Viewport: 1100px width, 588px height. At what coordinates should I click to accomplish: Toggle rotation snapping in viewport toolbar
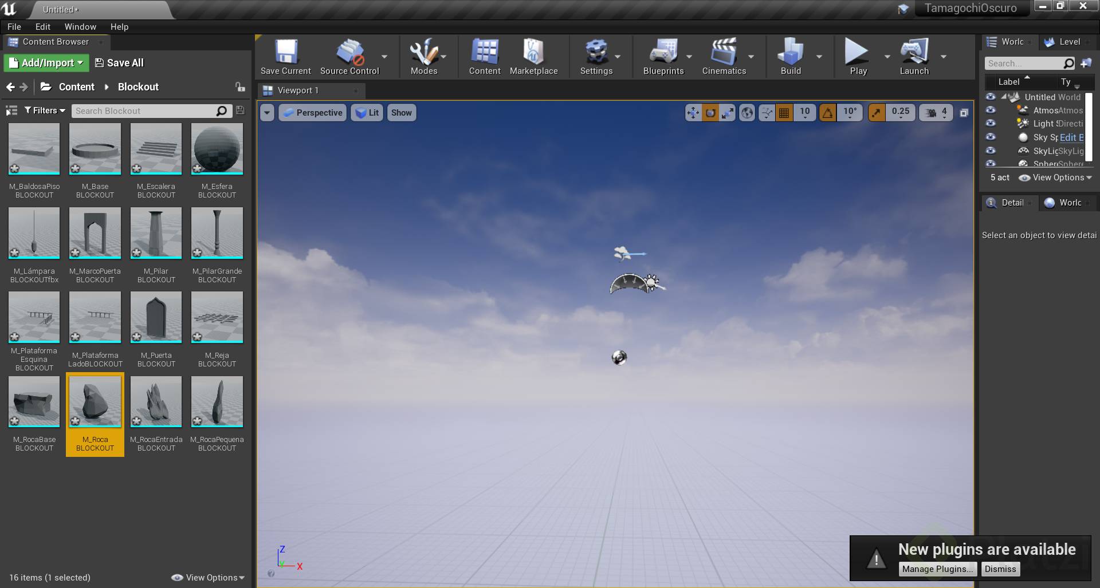point(827,113)
